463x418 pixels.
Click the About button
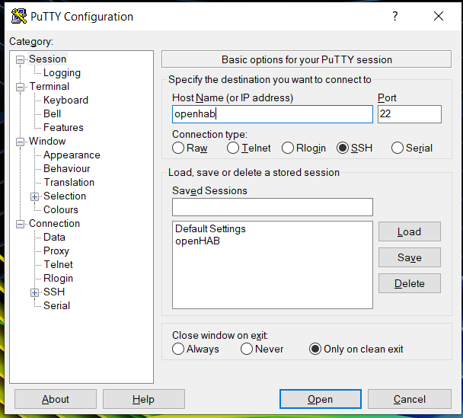click(x=56, y=399)
